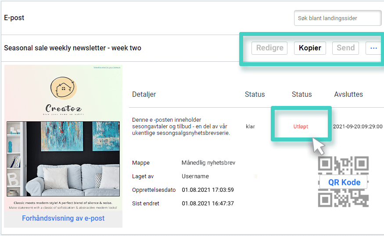Screen dimensions: 384x236
Task: Click the 'Opprettelsesdato' label
Action: 154,190
